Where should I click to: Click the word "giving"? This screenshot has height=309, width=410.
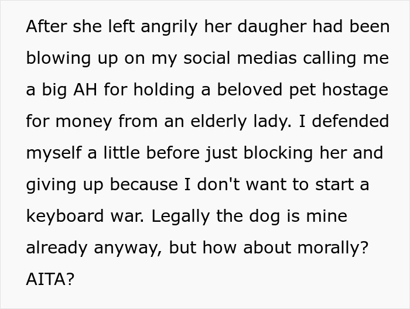point(51,185)
